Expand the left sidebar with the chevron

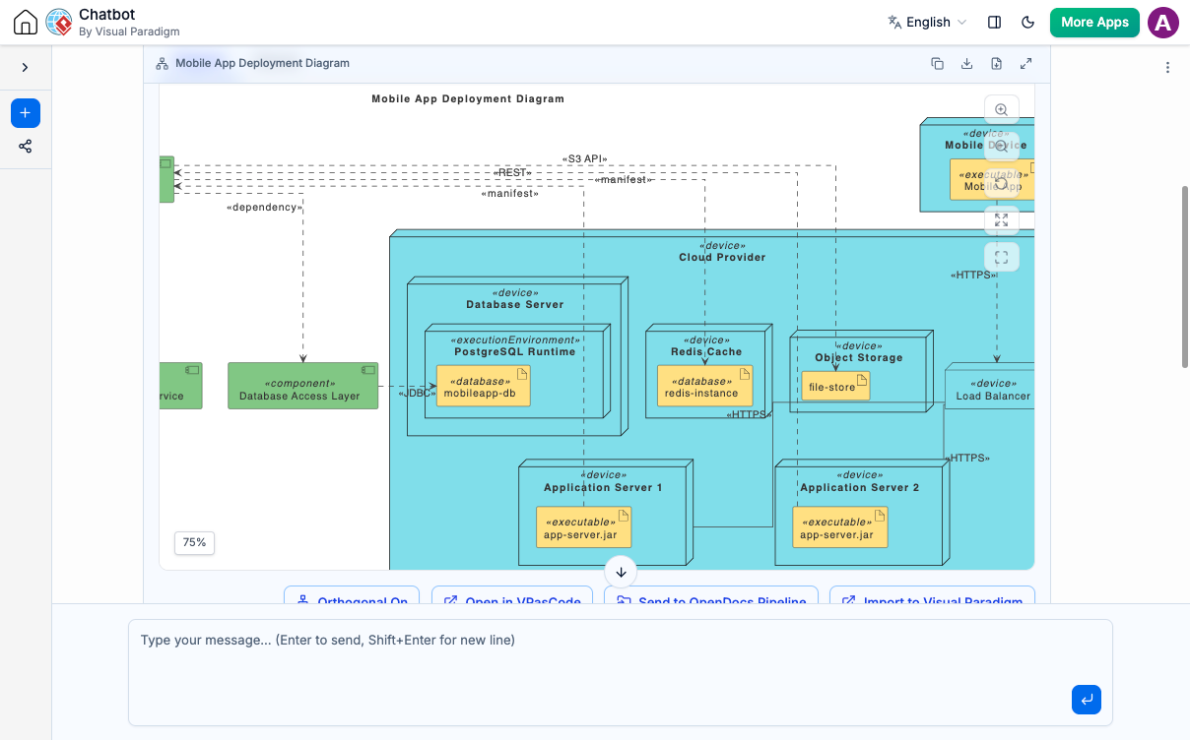pyautogui.click(x=25, y=68)
